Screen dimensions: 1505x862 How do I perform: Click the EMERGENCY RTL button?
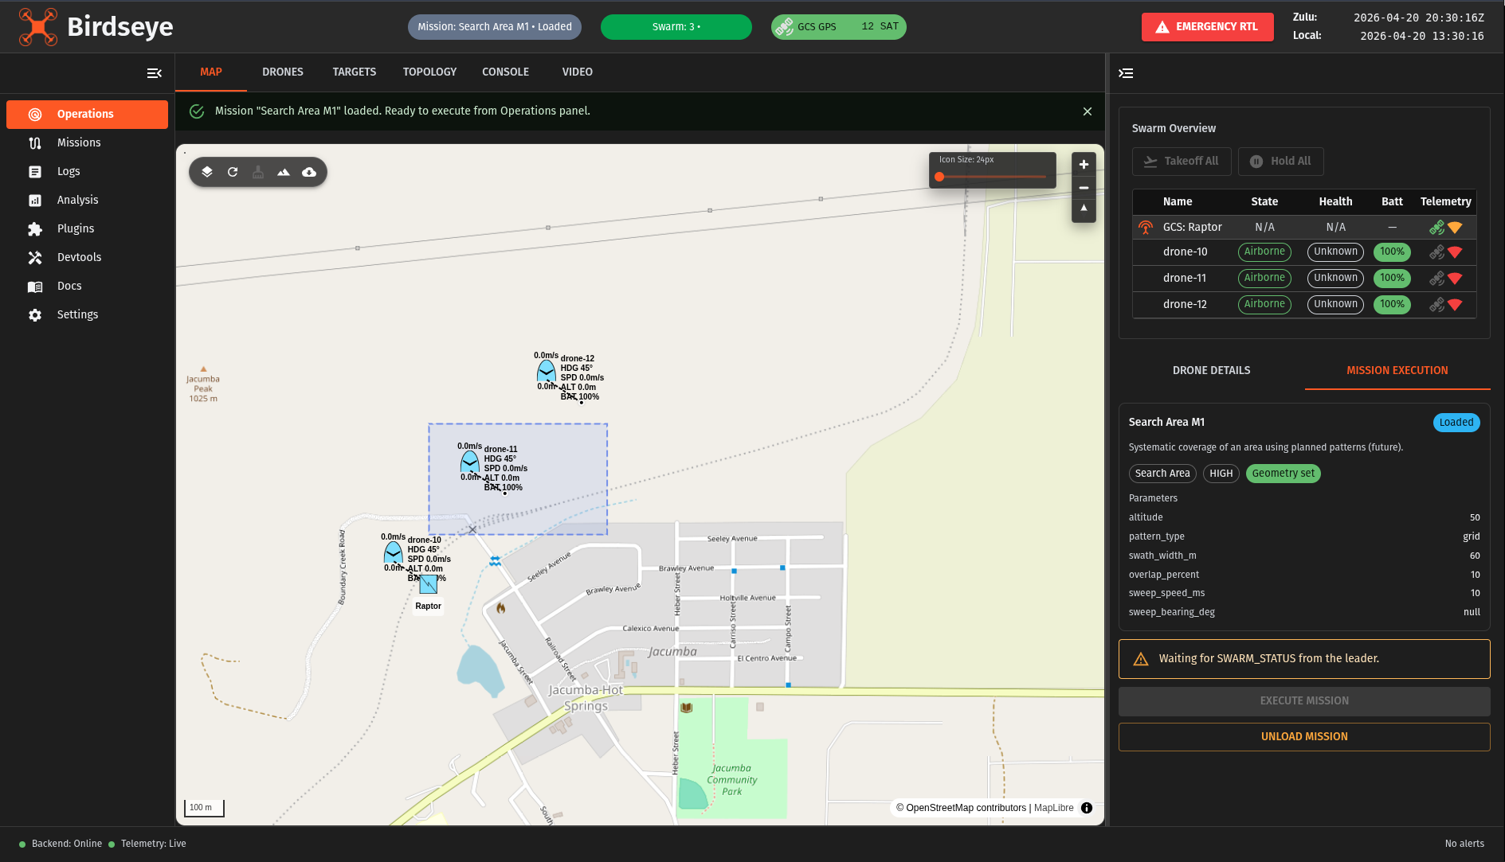pyautogui.click(x=1207, y=27)
